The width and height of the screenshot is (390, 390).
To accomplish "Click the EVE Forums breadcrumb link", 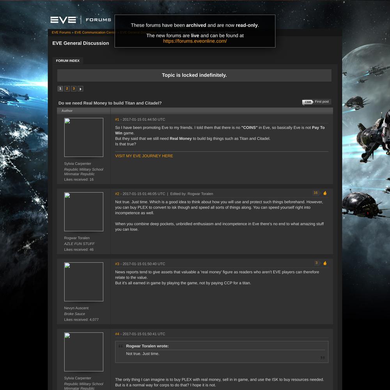I will (61, 32).
